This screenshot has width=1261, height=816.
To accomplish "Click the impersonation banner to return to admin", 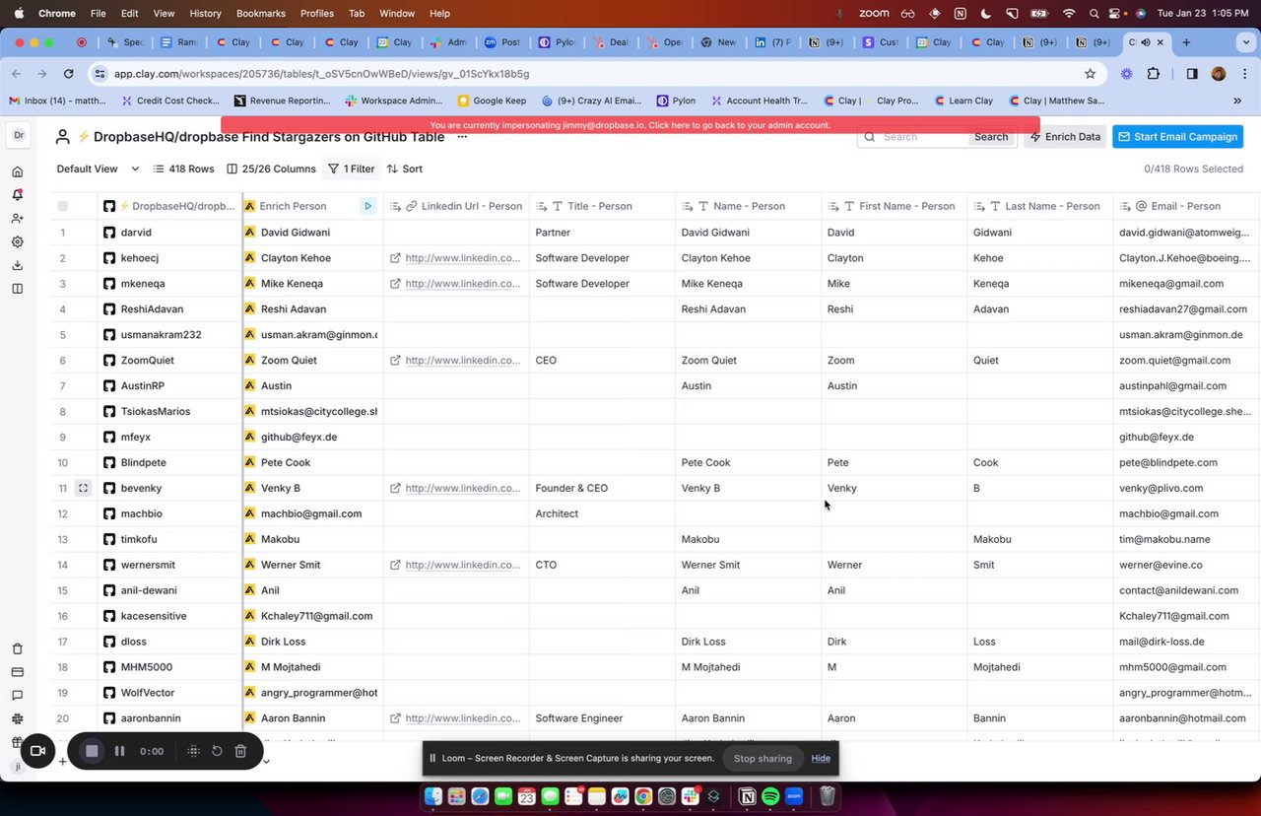I will [630, 125].
